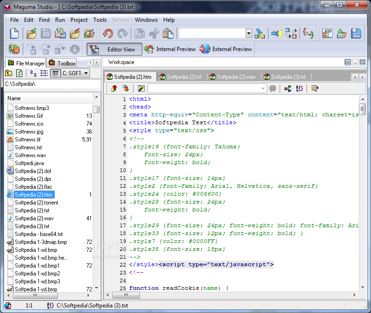Open the Project menu
Screen dimensions: 371x313
click(x=79, y=20)
